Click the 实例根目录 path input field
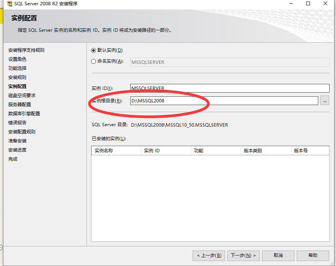Screen dimensions: 336x266 [x=224, y=101]
